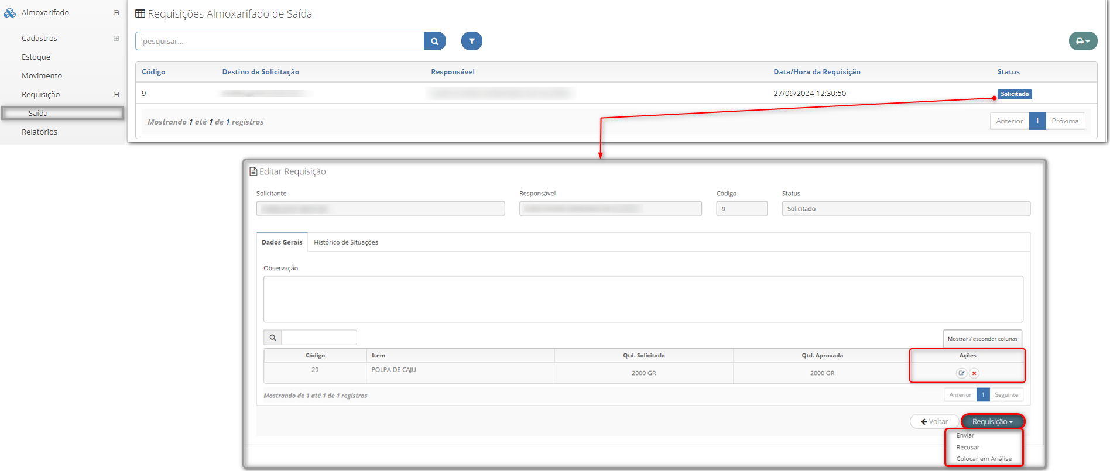Open the Estoque menu item

[x=36, y=57]
